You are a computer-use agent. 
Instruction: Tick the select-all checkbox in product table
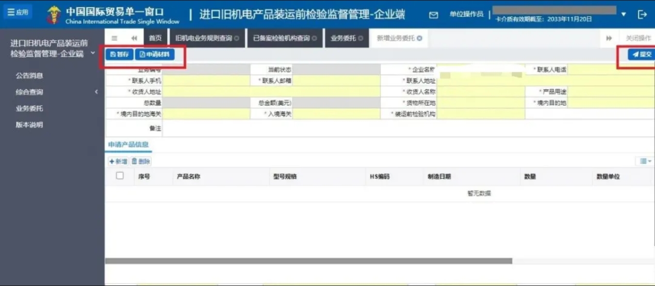120,176
